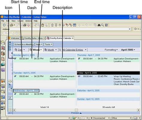Image resolution: width=142 pixels, height=120 pixels.
Task: Open the Help menu
Action: click(x=35, y=21)
